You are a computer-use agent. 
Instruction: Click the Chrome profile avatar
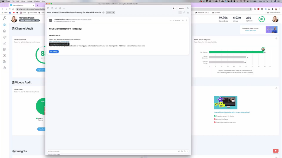[276, 9]
